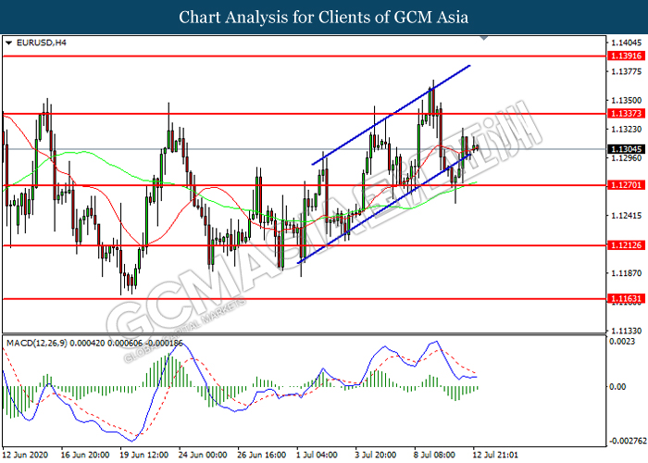Click the chart shift triangle marker at top
The width and height of the screenshot is (648, 463).
point(483,40)
